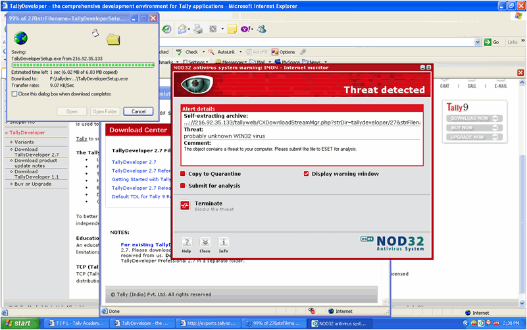Click the globe icon in download dialog
This screenshot has width=527, height=330.
[x=21, y=38]
